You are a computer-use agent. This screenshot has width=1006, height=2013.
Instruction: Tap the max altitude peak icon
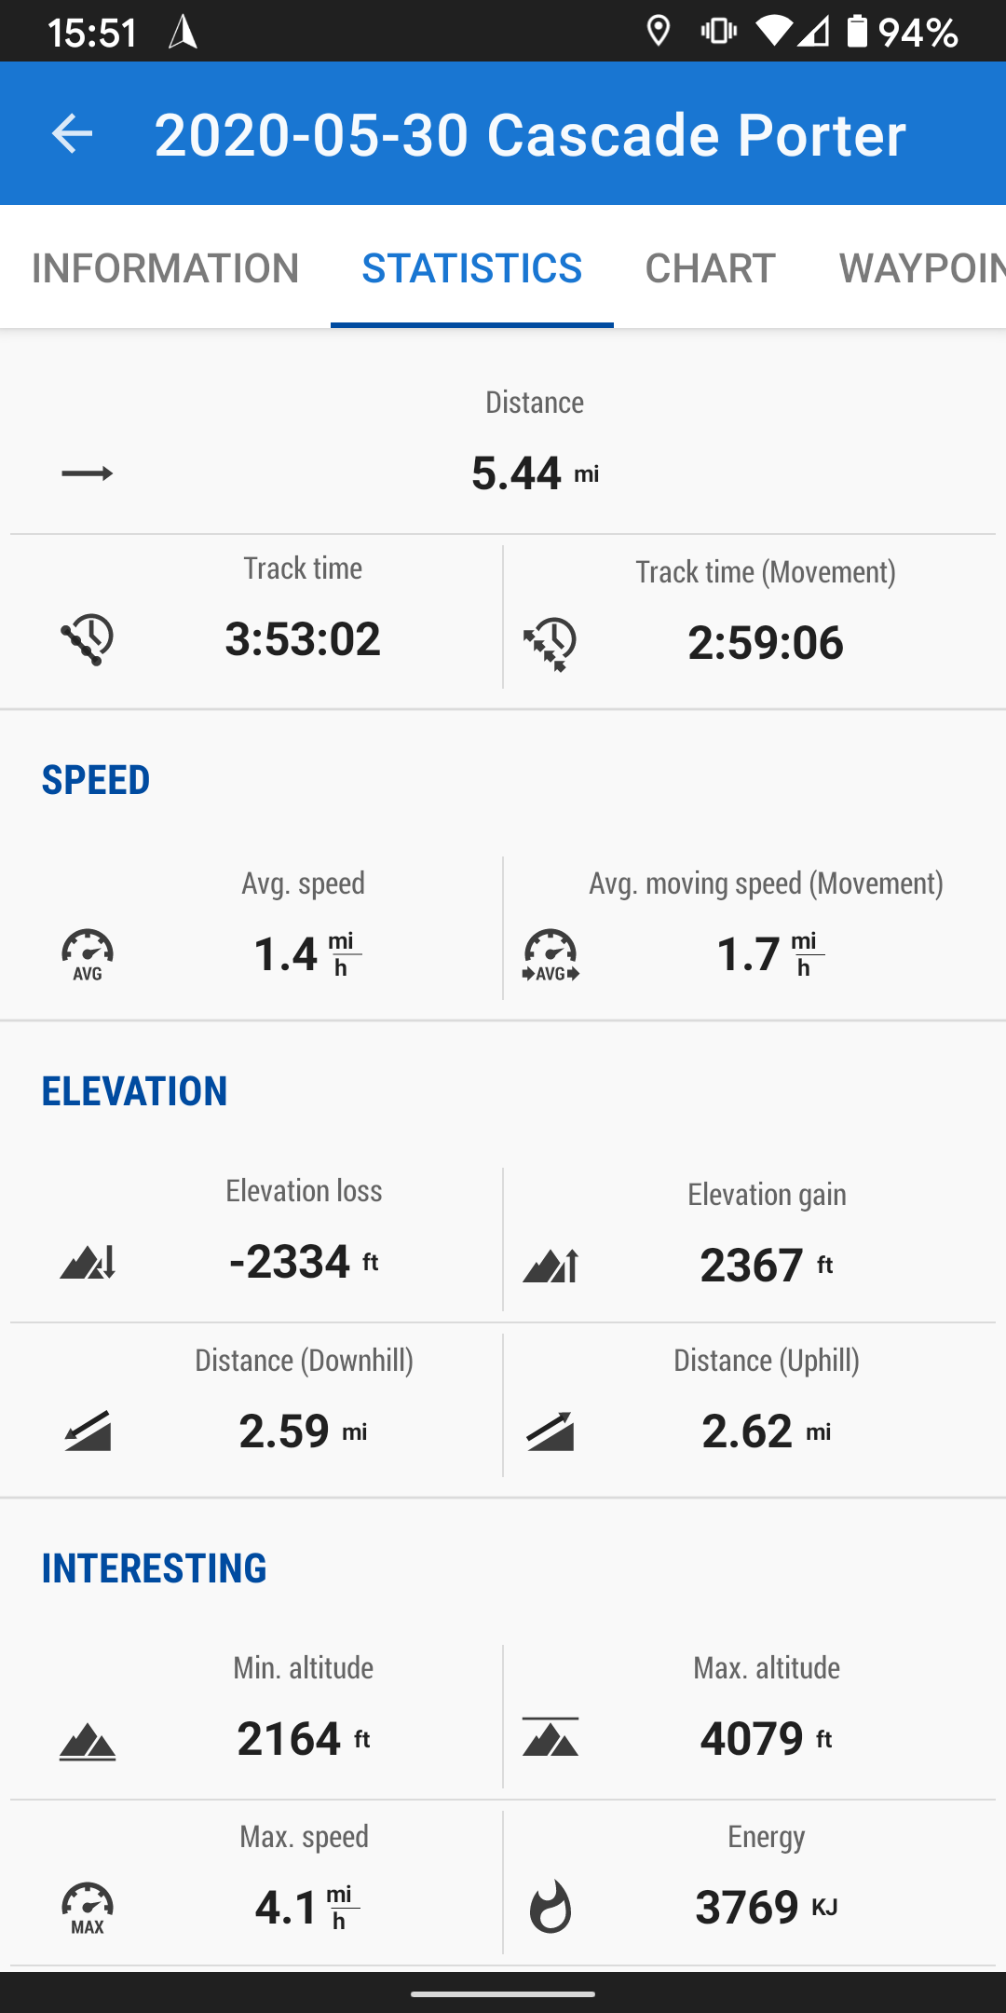tap(551, 1737)
